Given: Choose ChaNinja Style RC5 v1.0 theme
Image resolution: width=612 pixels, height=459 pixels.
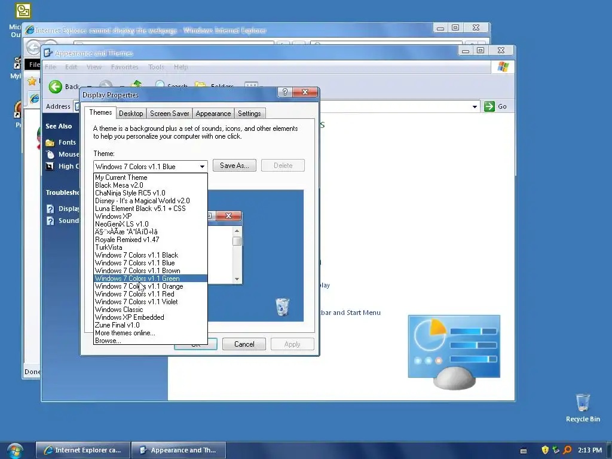Looking at the screenshot, I should (x=150, y=193).
